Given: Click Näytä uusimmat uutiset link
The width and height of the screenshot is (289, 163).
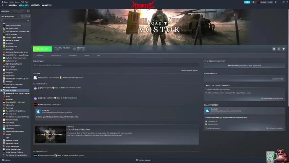Looking at the screenshot, I should (x=189, y=70).
